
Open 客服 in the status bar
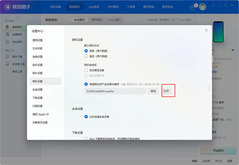pos(195,161)
